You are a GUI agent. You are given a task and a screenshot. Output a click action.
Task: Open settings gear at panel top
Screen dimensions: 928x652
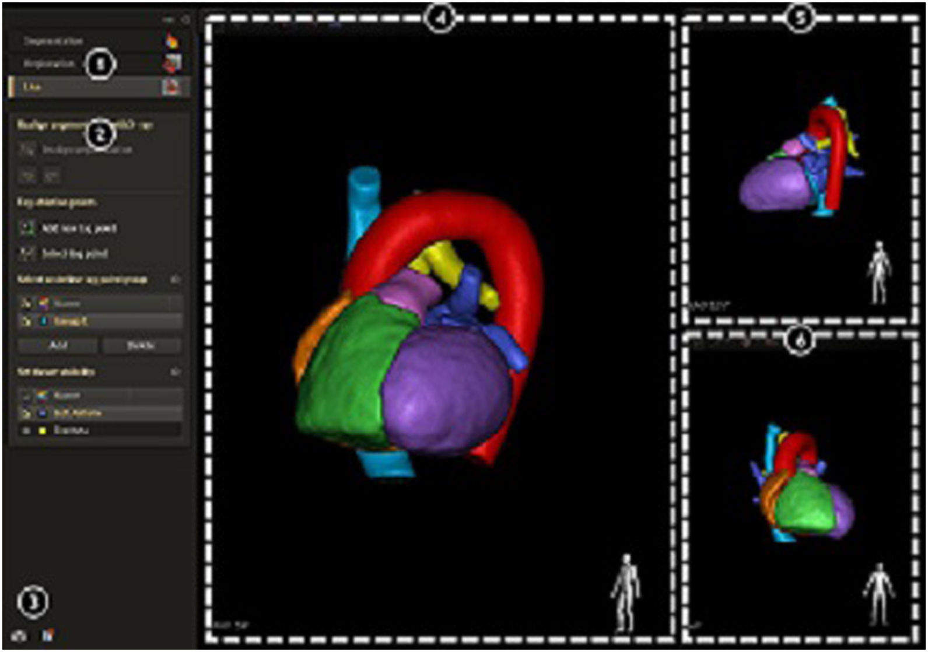pos(185,19)
